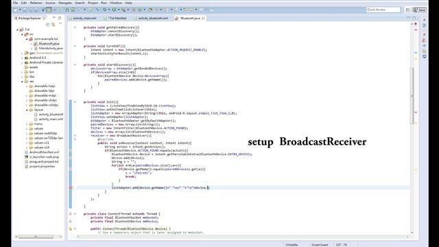Collapse the layout folder node
The width and height of the screenshot is (439, 247).
[x=27, y=110]
